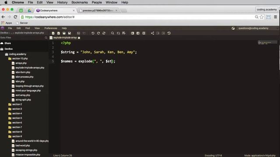Open bad-word.php file

[22, 146]
